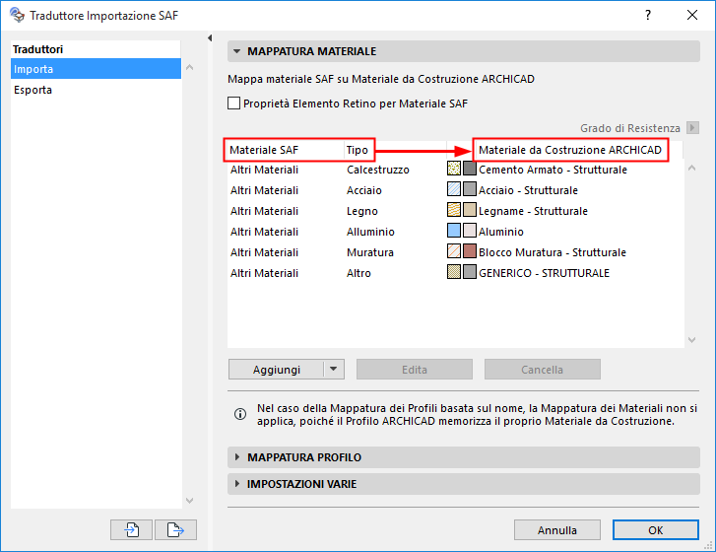This screenshot has width=716, height=552.
Task: Click Cemento Armato - Strutturale material name
Action: pos(553,170)
